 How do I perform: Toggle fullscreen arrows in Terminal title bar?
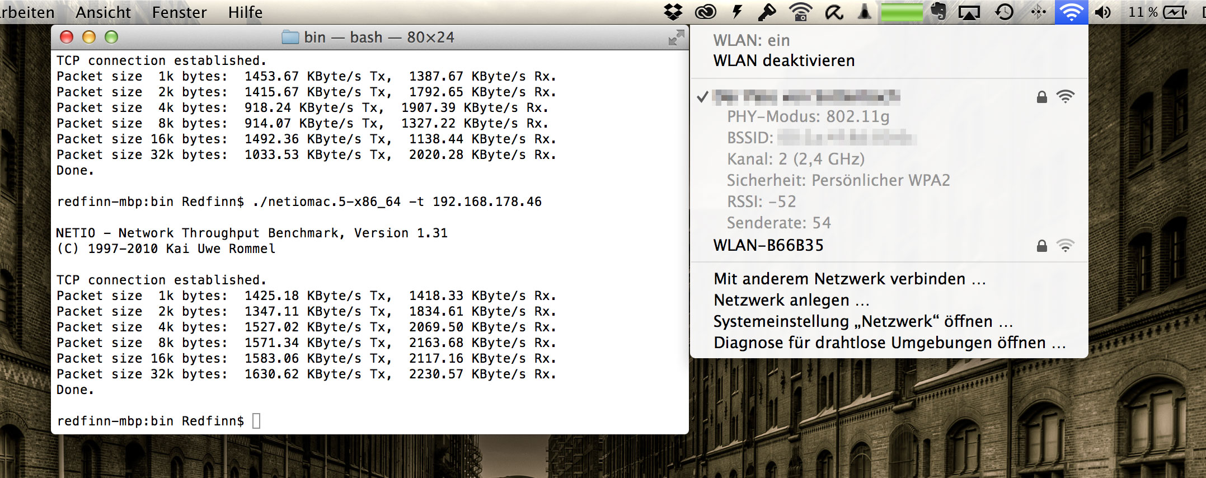(676, 38)
